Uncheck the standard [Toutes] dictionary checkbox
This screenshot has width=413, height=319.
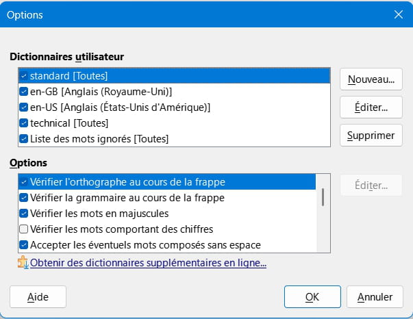coord(24,76)
